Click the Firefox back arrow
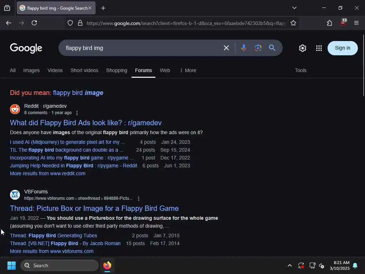The width and height of the screenshot is (365, 274). pyautogui.click(x=9, y=23)
